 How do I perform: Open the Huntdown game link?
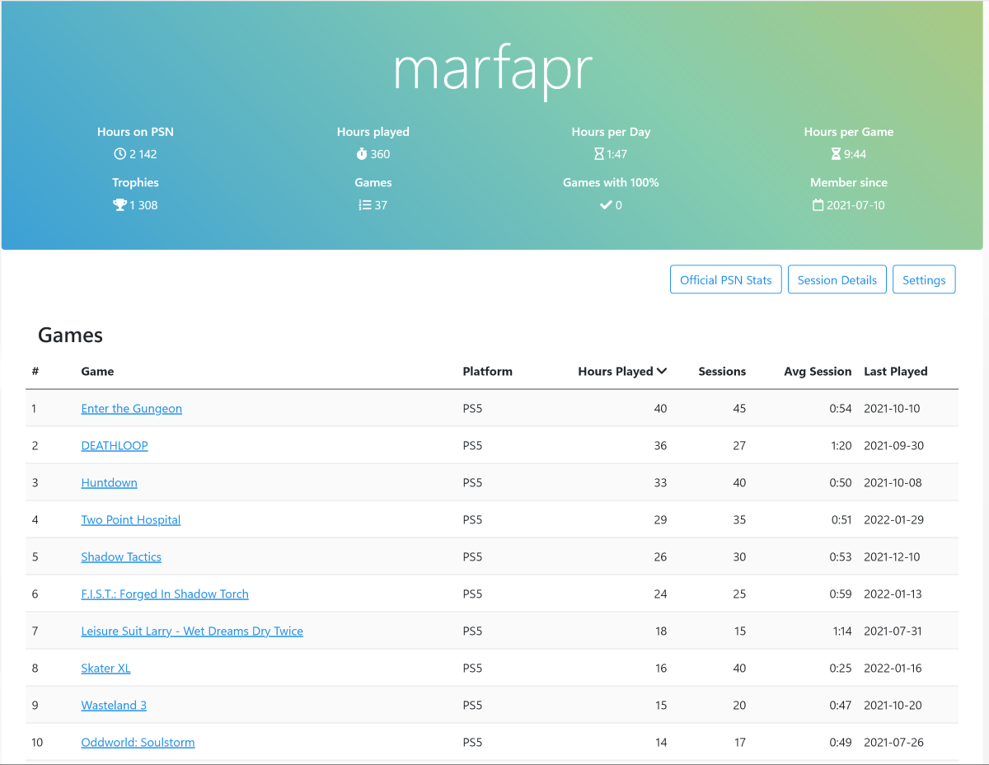coord(110,483)
